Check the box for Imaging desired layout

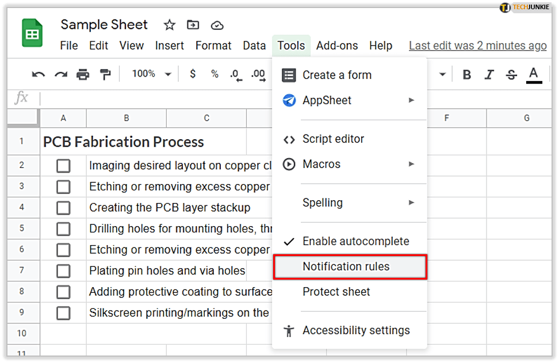[63, 166]
